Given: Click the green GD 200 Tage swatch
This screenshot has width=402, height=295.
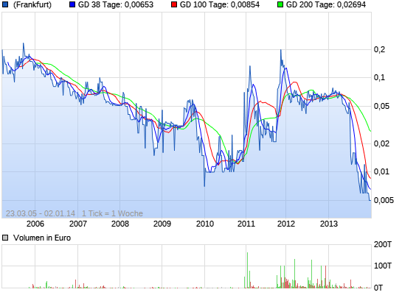Looking at the screenshot, I should (280, 4).
